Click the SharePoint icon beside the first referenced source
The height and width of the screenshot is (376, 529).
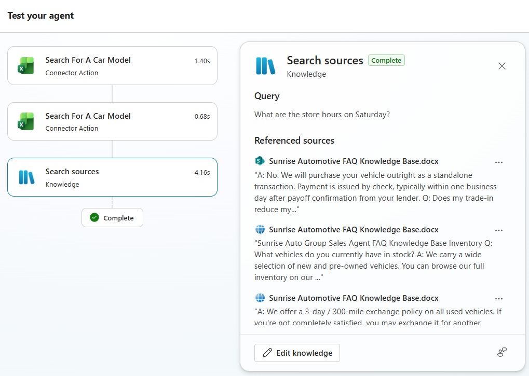tap(260, 161)
